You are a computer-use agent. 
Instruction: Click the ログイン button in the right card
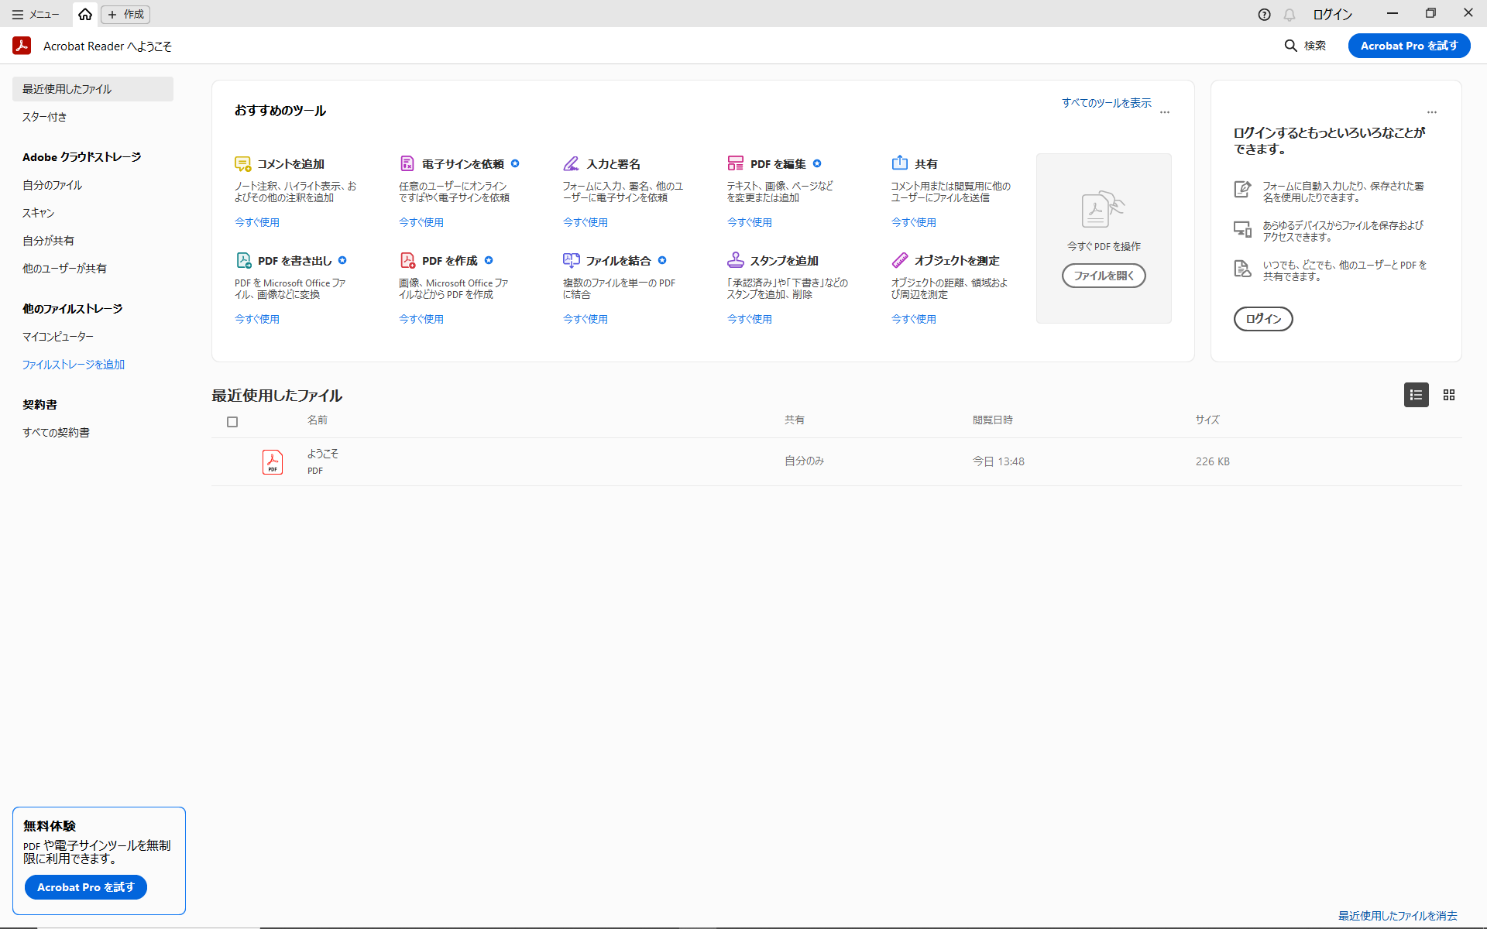(x=1263, y=319)
